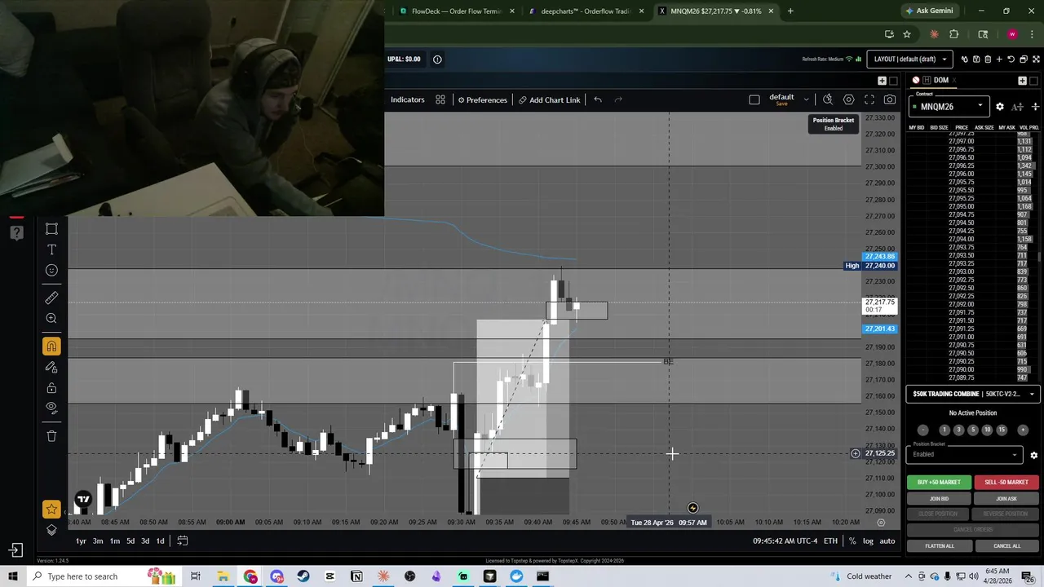Open position bracket settings gear
This screenshot has height=587, width=1044.
tap(1034, 455)
